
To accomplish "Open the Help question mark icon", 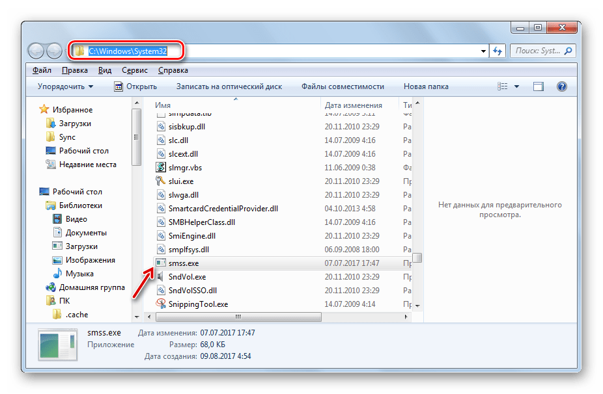I will point(561,86).
